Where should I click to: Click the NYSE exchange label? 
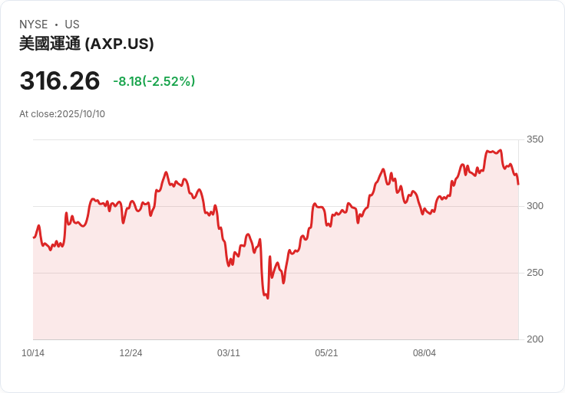pyautogui.click(x=34, y=25)
